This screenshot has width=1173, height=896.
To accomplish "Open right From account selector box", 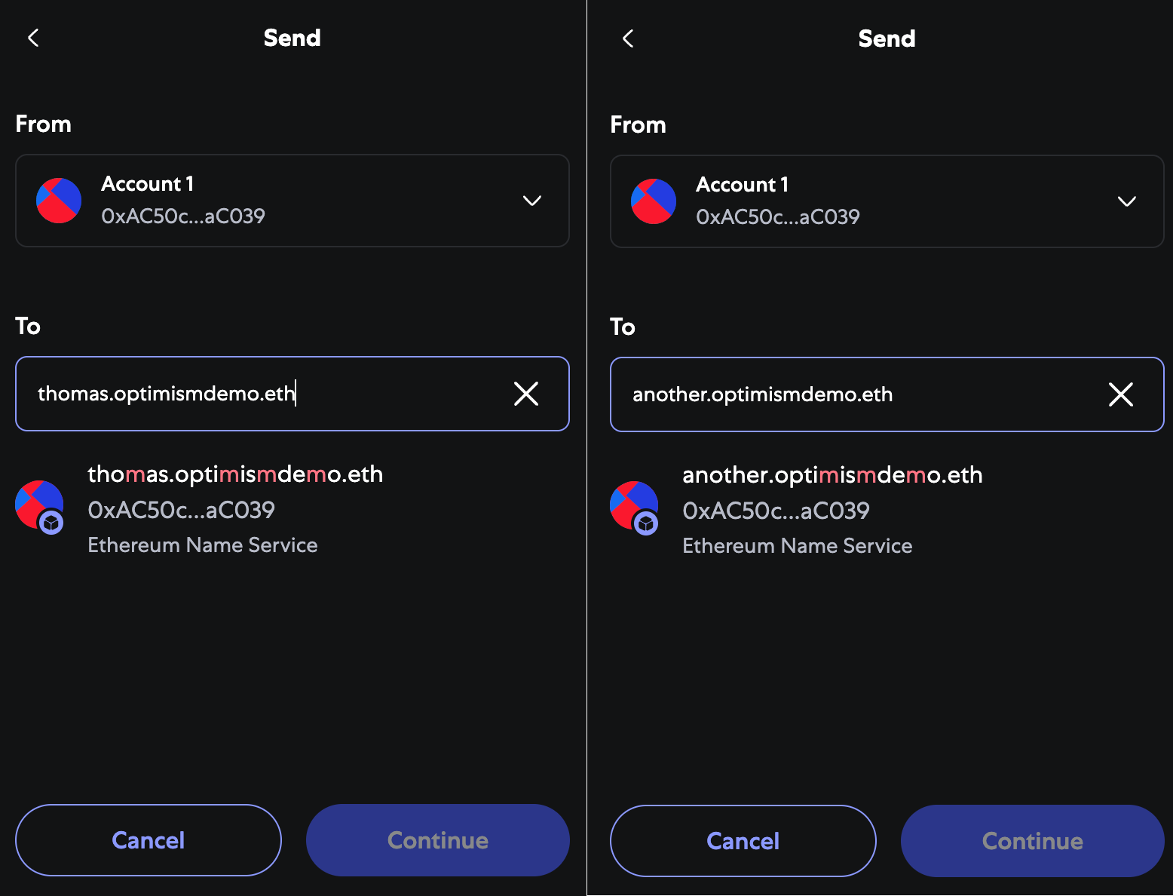I will 887,201.
